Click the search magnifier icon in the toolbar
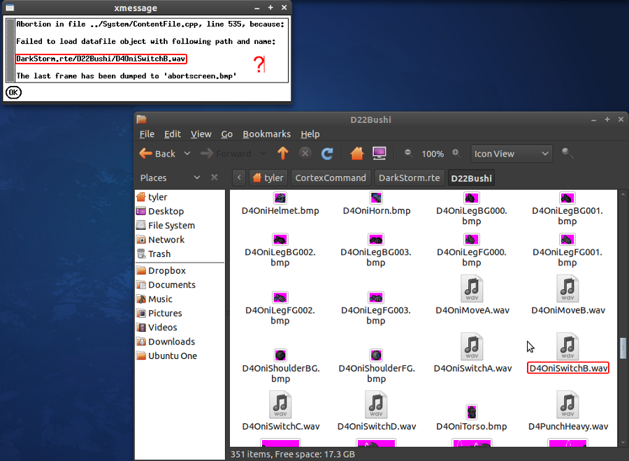Viewport: 629px width, 461px height. pyautogui.click(x=567, y=154)
